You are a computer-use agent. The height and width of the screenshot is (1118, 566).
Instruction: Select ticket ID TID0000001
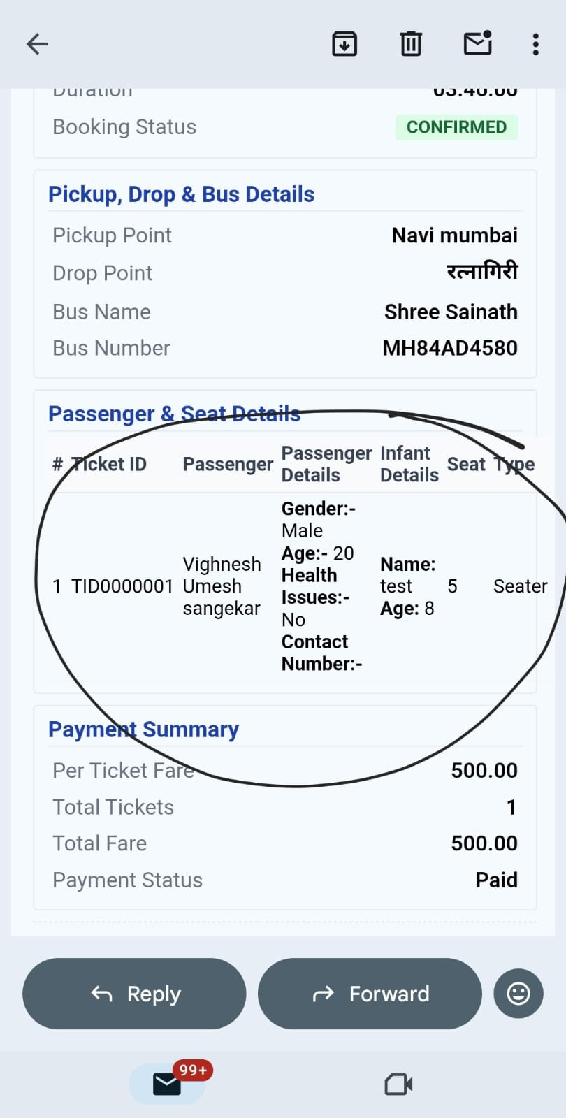[x=122, y=586]
